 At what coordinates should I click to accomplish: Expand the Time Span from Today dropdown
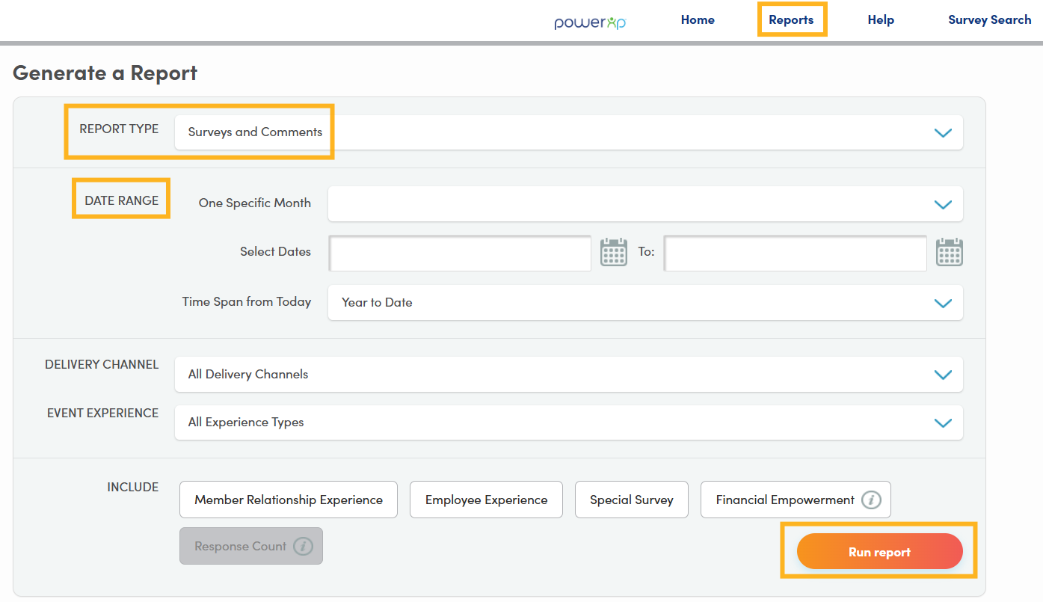pos(942,303)
